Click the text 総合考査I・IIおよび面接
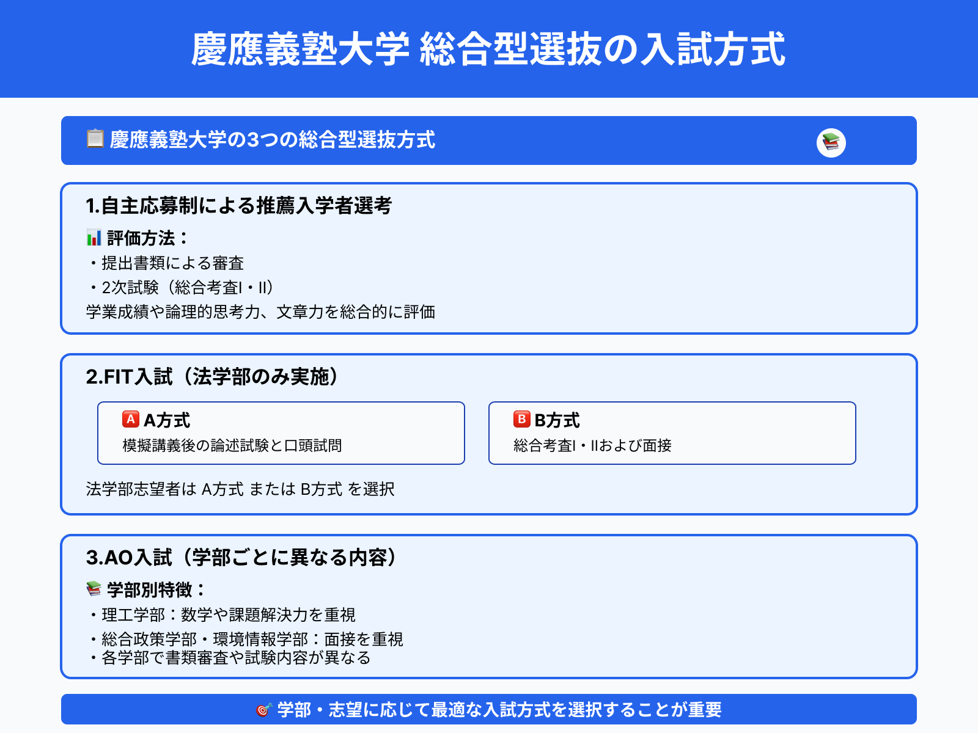The image size is (978, 733). click(593, 446)
